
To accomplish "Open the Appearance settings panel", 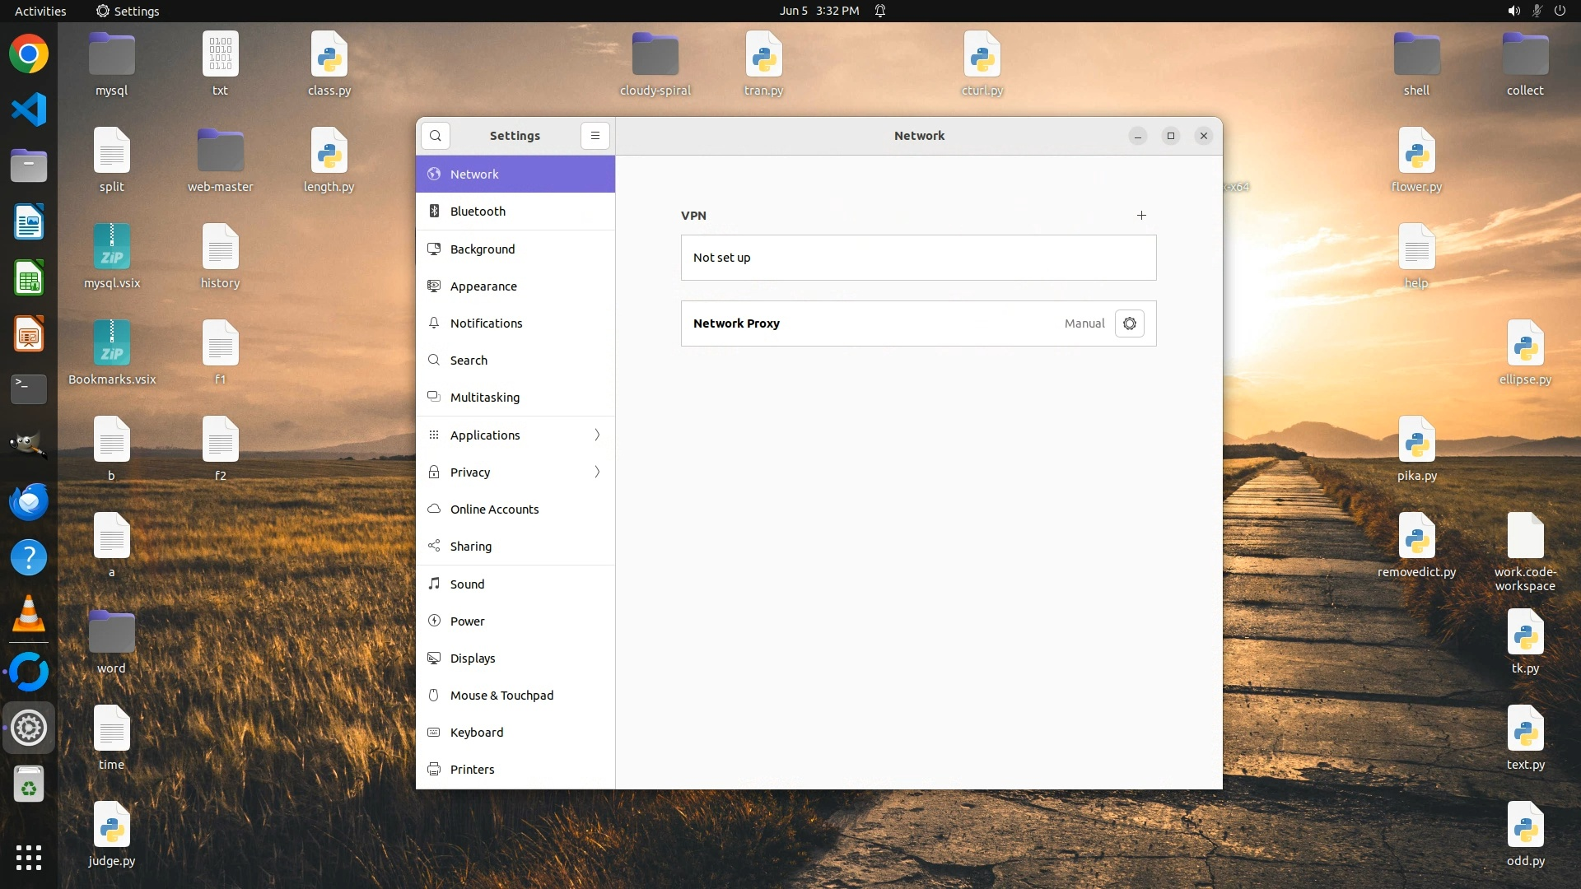I will tap(483, 286).
